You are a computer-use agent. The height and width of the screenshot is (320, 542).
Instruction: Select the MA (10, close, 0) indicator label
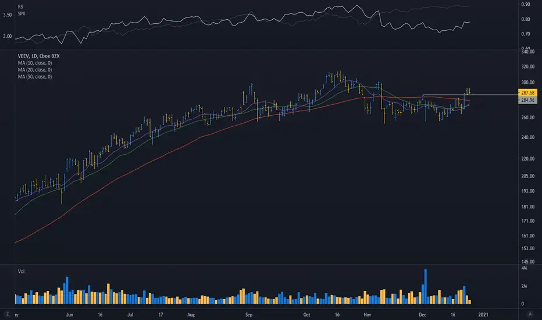tap(35, 63)
